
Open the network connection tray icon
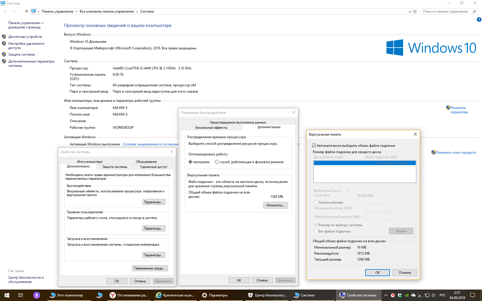tap(427, 295)
